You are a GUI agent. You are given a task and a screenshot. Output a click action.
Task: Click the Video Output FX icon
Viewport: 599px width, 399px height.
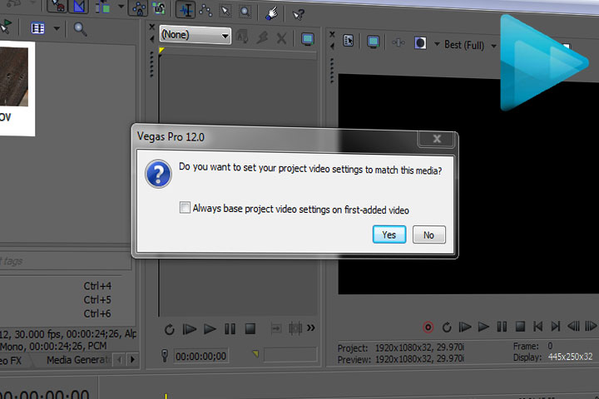pyautogui.click(x=398, y=42)
